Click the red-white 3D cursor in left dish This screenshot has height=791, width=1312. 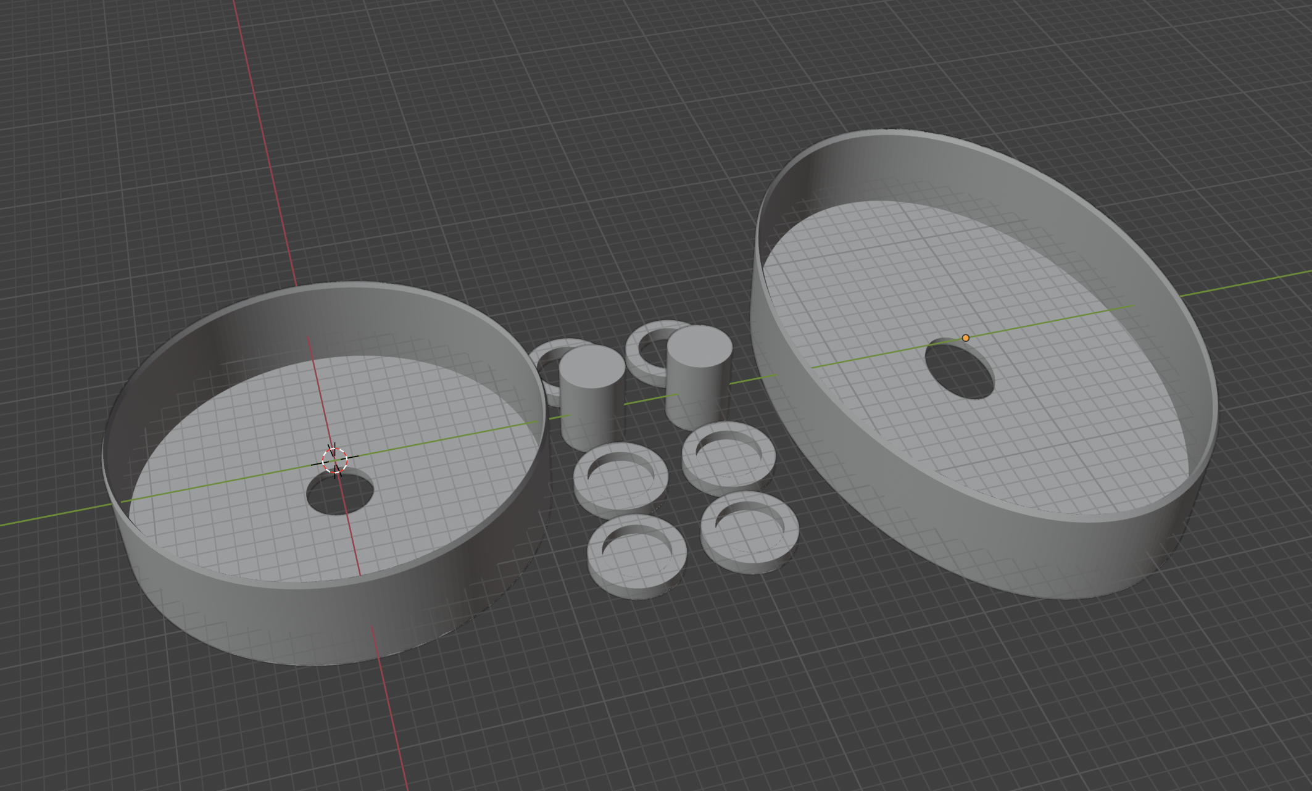(335, 461)
